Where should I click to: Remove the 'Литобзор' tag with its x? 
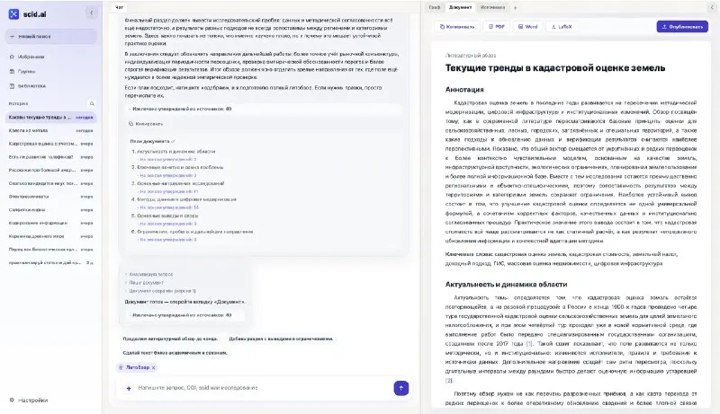154,367
